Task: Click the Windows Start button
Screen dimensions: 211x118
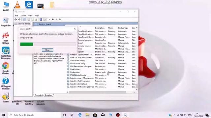Action: 4,115
